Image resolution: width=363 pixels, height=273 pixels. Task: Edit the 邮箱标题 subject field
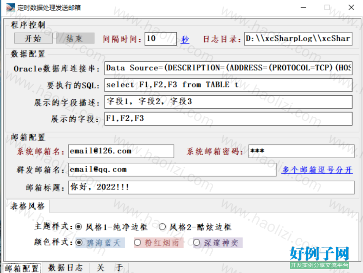pos(211,188)
